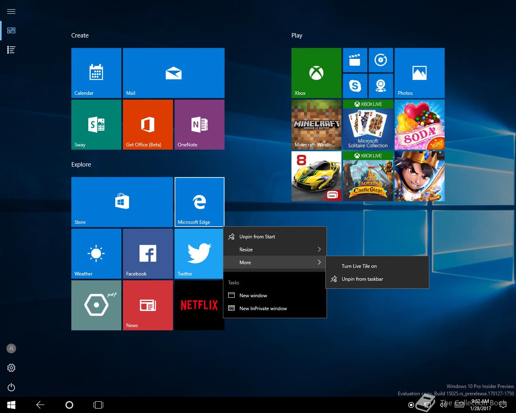The image size is (516, 413).
Task: Launch the Asphalt 8 racing tile
Action: 316,176
